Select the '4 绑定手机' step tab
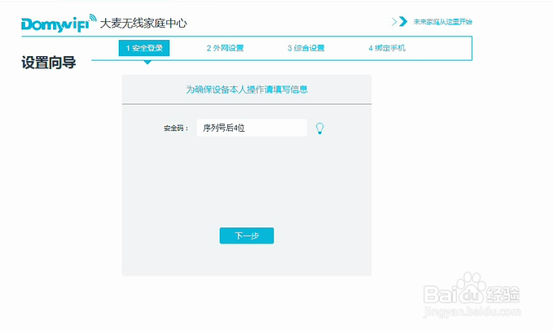This screenshot has width=553, height=331. (x=387, y=48)
